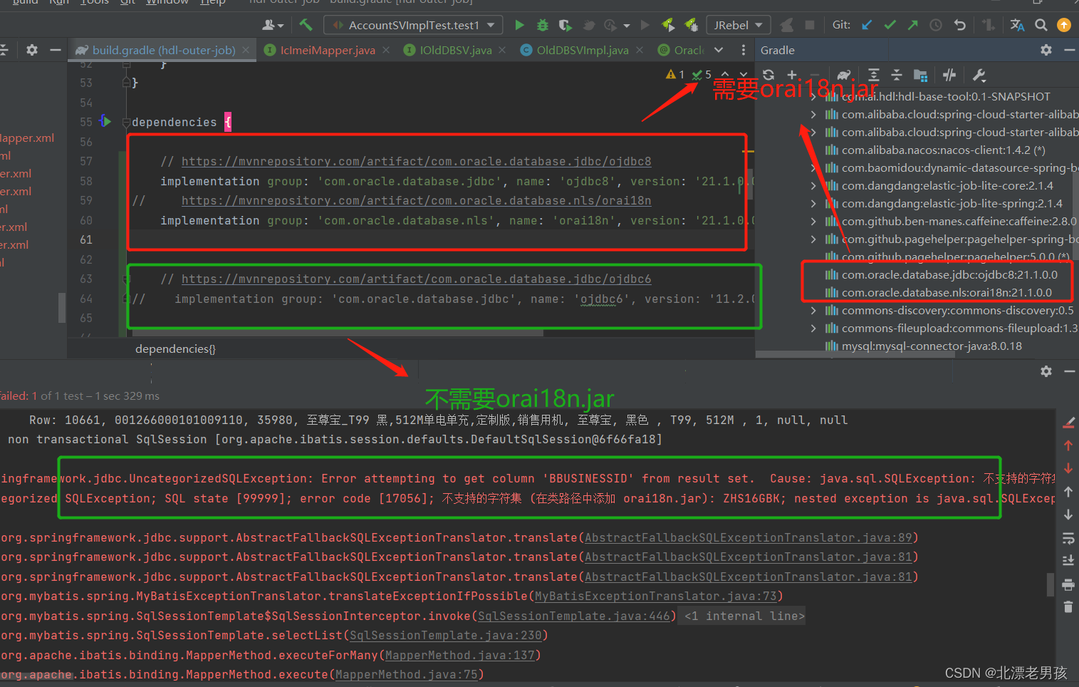Build project with the hammer icon
The width and height of the screenshot is (1079, 687).
point(306,25)
